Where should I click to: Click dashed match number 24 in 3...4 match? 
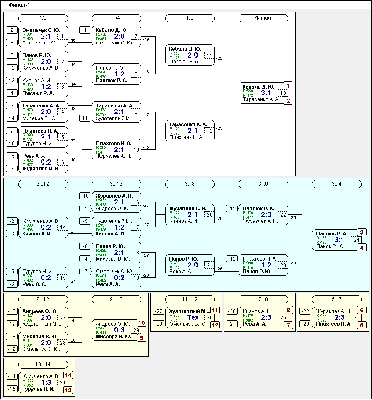[x=356, y=240]
